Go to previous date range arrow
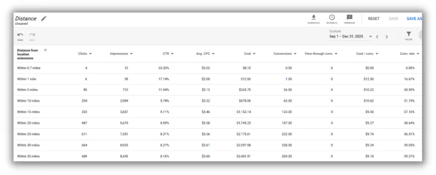Image resolution: width=436 pixels, height=175 pixels. (x=377, y=37)
